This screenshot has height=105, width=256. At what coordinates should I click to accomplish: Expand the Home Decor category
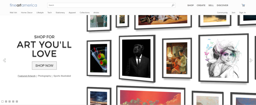[x=27, y=12]
